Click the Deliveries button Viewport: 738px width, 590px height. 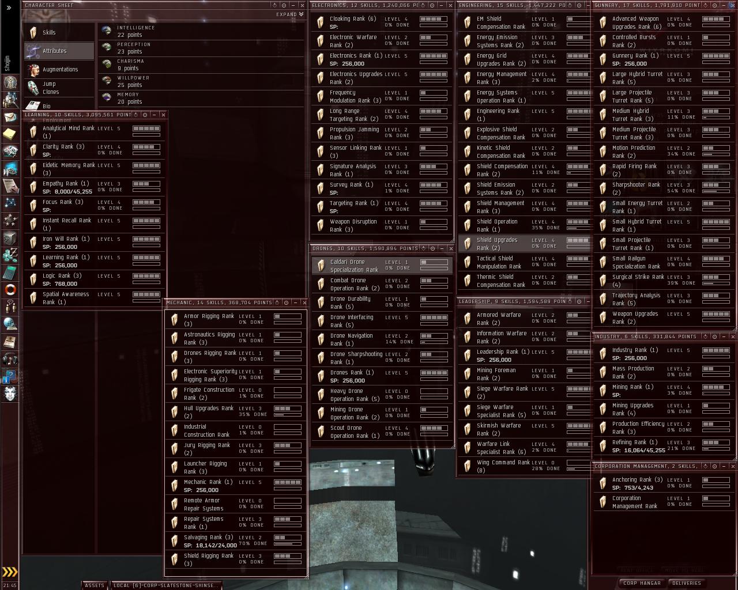point(687,583)
